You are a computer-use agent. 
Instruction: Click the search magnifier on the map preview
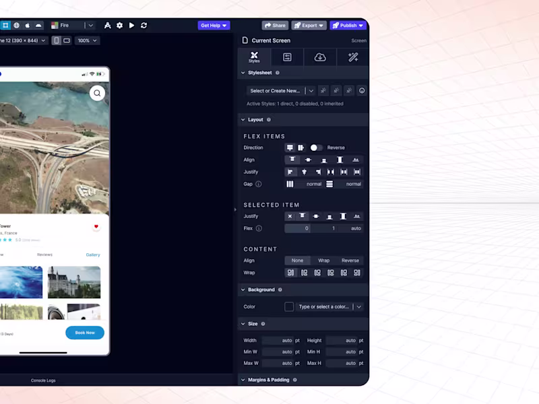97,93
